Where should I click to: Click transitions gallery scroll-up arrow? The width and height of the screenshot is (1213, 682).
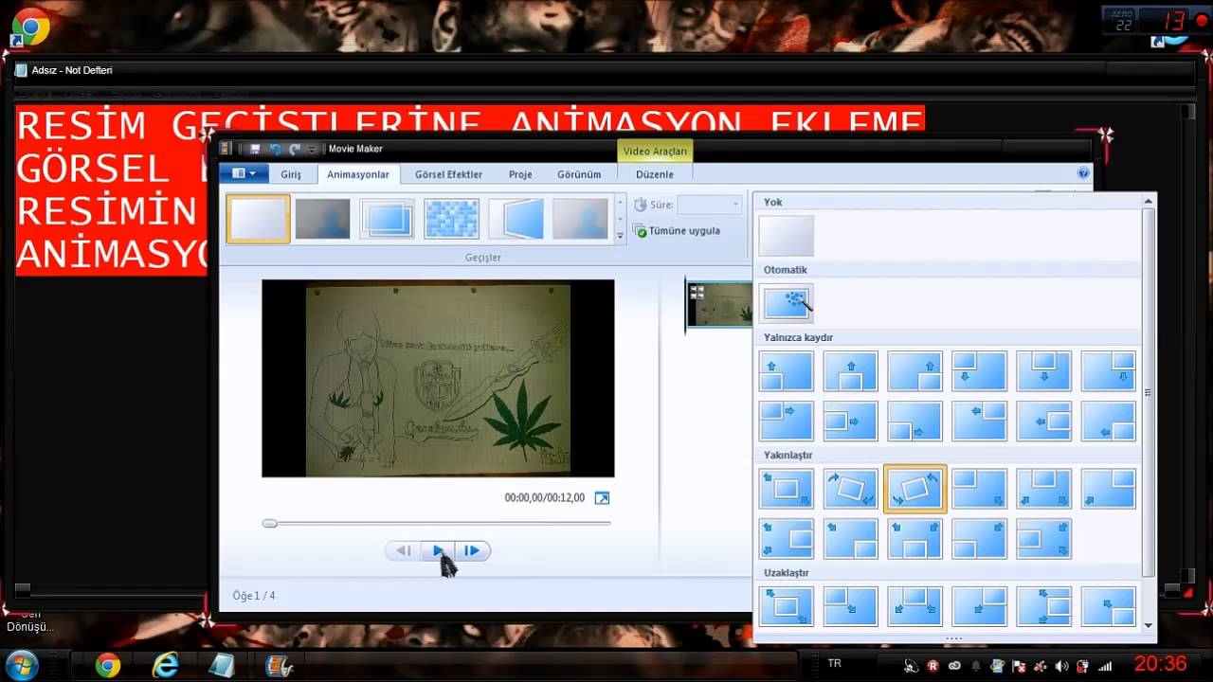621,202
